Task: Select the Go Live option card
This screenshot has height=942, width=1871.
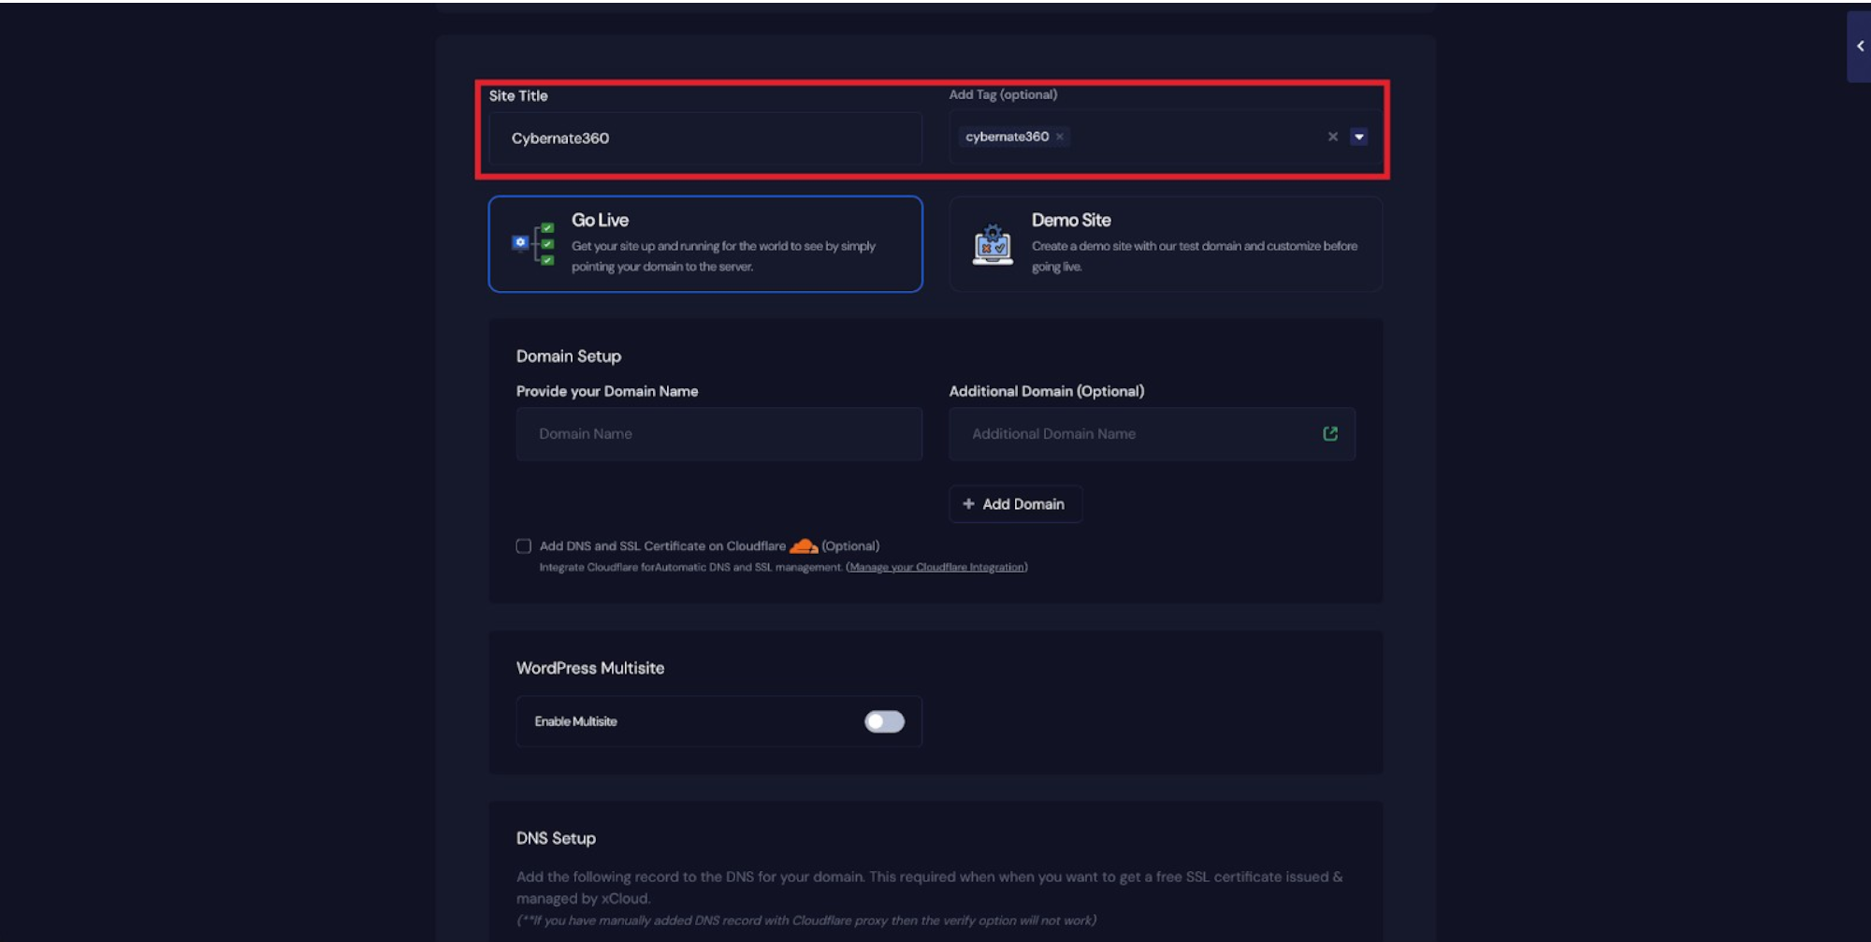Action: tap(705, 244)
